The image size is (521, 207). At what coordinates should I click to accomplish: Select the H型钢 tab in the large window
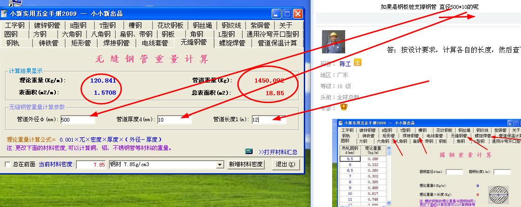click(x=78, y=26)
